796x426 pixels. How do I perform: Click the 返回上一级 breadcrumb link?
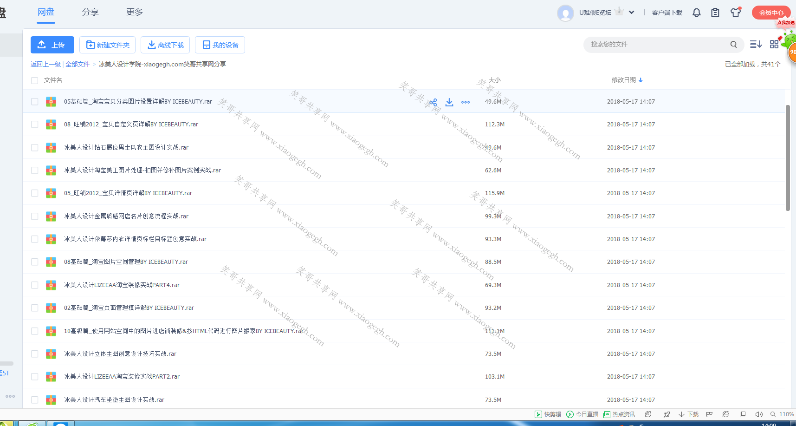point(45,64)
